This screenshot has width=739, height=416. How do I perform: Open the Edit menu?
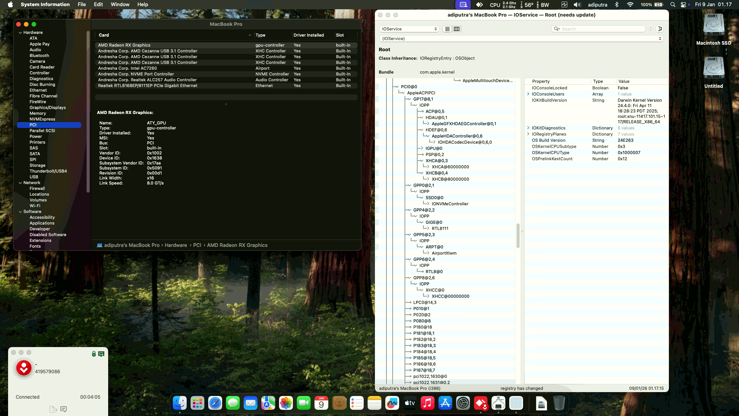click(98, 5)
